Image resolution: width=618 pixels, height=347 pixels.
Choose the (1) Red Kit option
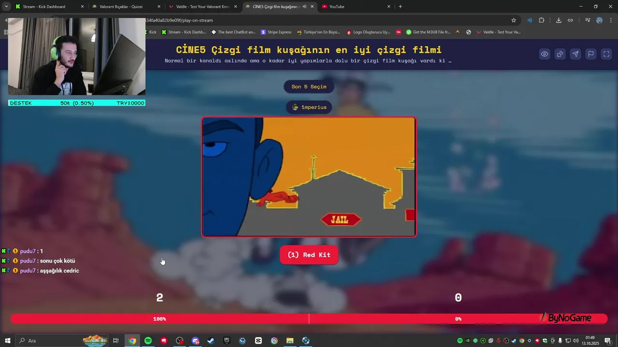(309, 255)
